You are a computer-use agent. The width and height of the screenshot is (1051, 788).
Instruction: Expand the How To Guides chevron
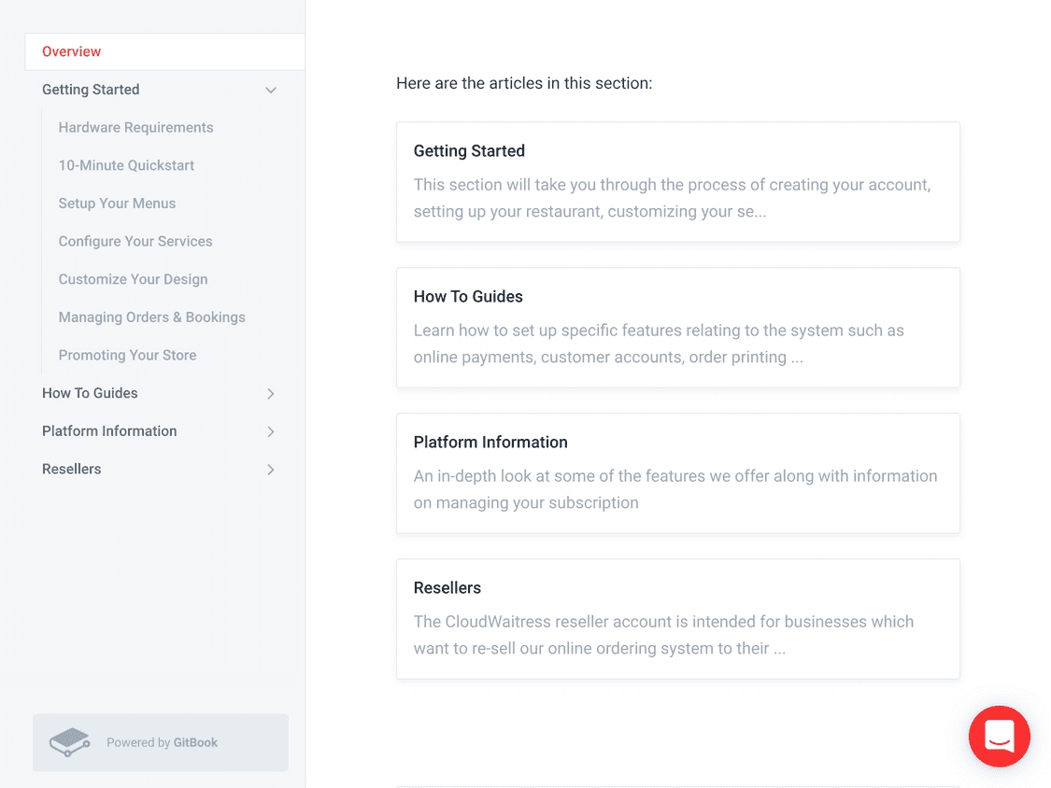tap(271, 393)
